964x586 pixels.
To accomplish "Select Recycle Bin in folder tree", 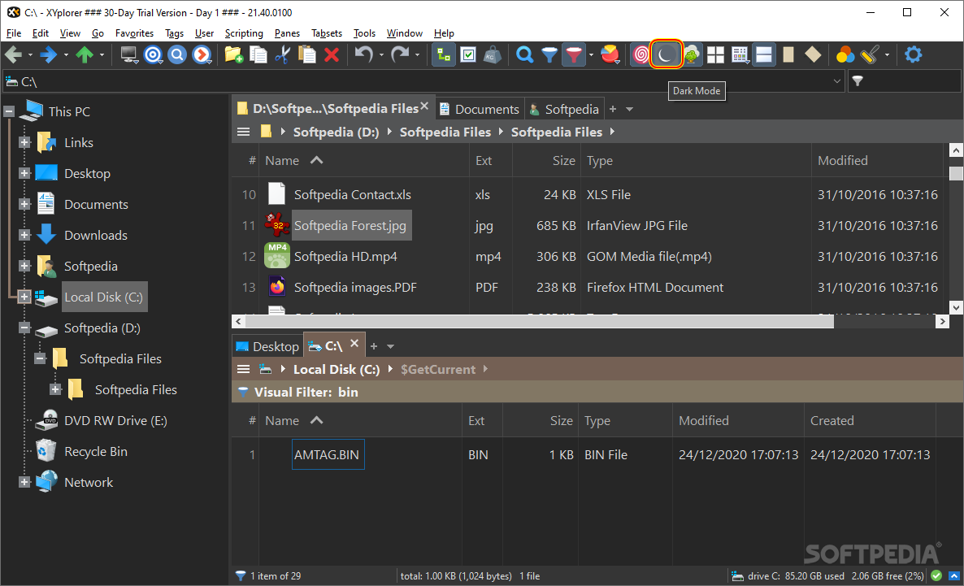I will pos(96,451).
